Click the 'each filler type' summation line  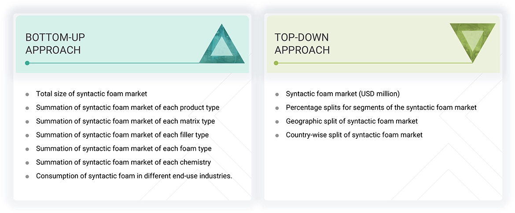coord(122,135)
